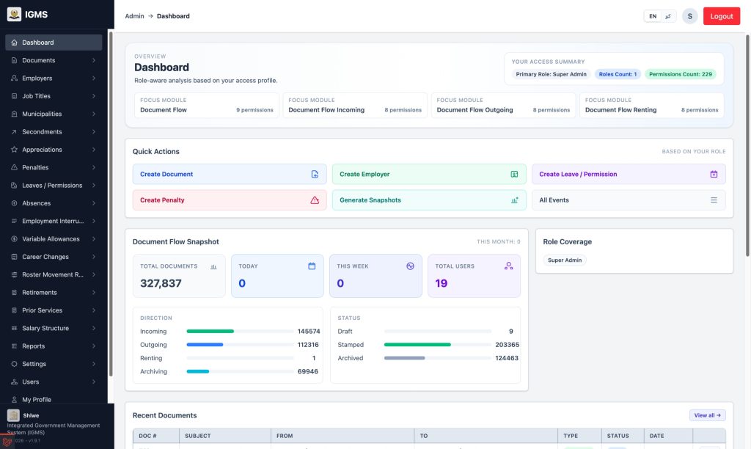Expand the Salary Structure chevron
This screenshot has width=751, height=449.
(94, 328)
